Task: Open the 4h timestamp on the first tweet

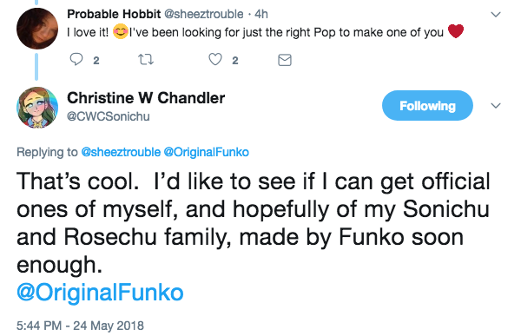Action: tap(261, 14)
